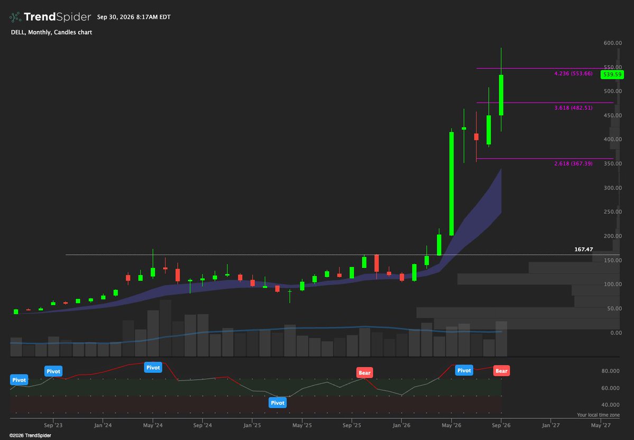The width and height of the screenshot is (634, 440).
Task: Click the 4.236 (553.66) Fibonacci label
Action: pos(573,73)
